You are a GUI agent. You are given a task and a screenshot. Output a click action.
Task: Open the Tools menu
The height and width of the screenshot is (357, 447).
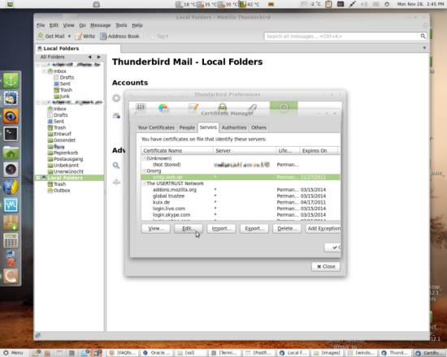coord(121,25)
